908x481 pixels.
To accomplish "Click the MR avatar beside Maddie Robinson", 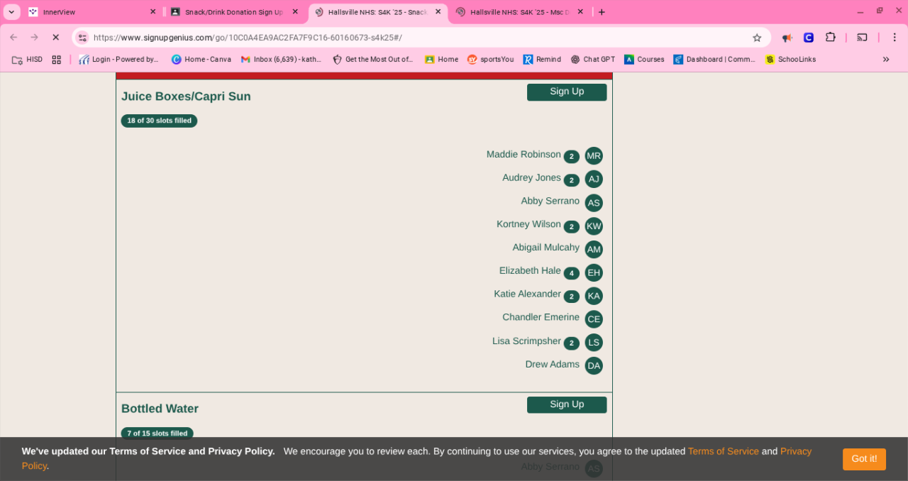I will pos(594,156).
